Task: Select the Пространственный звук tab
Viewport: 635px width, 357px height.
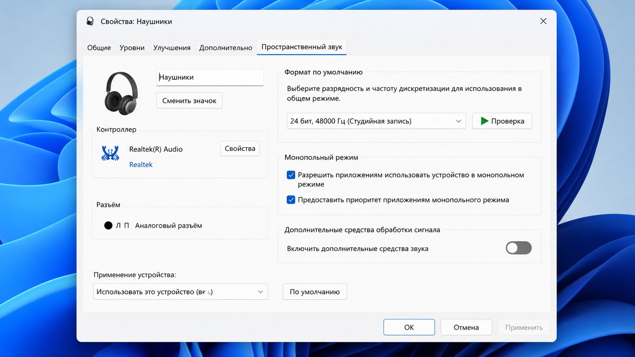Action: click(x=302, y=47)
